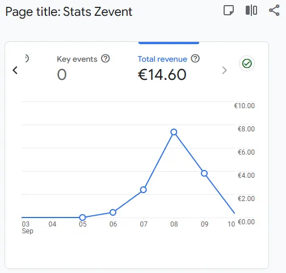Click the 05 Sep data point
This screenshot has width=286, height=273.
tap(82, 217)
